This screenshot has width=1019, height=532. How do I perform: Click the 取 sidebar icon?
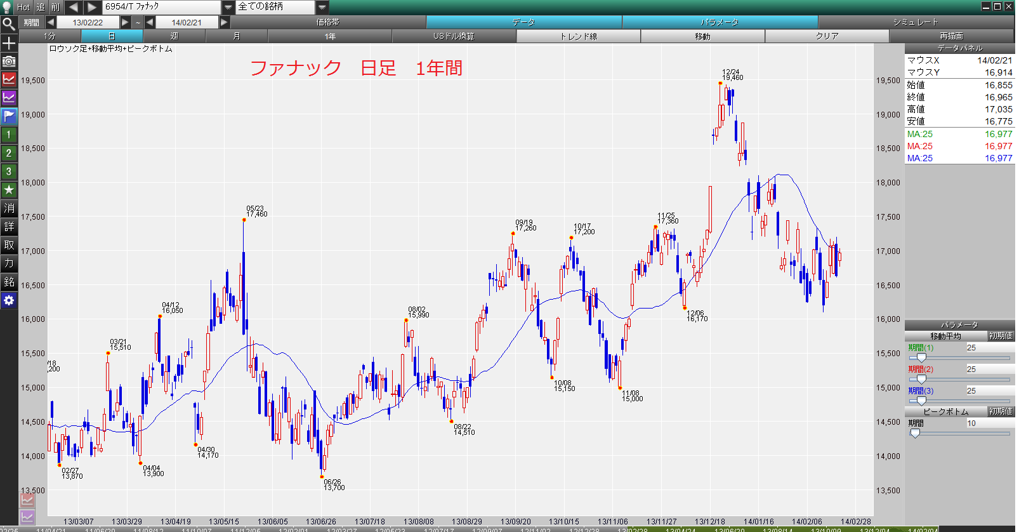[9, 245]
